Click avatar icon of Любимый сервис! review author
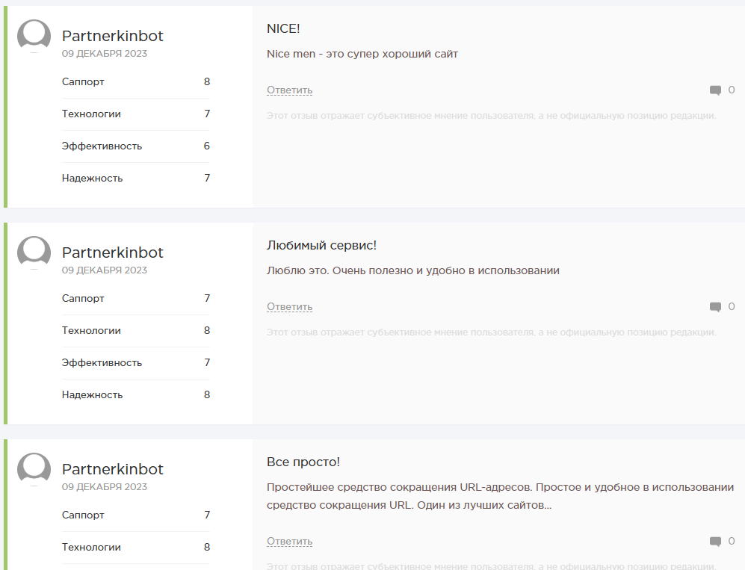This screenshot has height=570, width=745. [x=34, y=253]
